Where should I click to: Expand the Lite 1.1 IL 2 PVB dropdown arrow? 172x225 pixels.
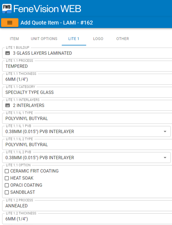[165, 157]
